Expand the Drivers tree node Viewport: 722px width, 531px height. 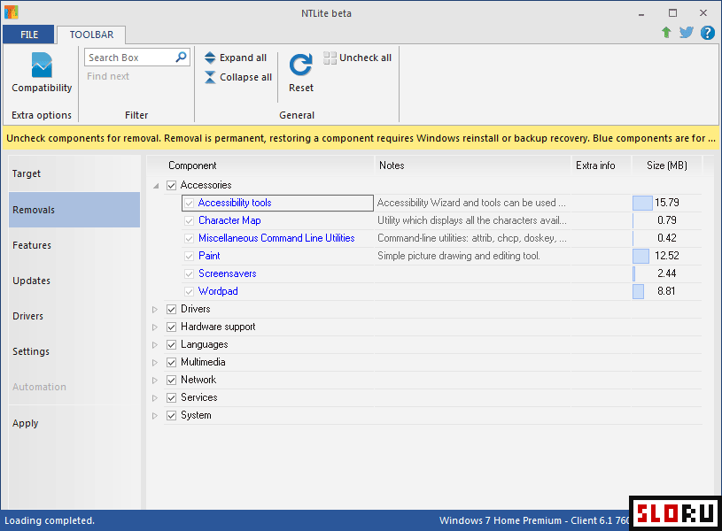155,310
